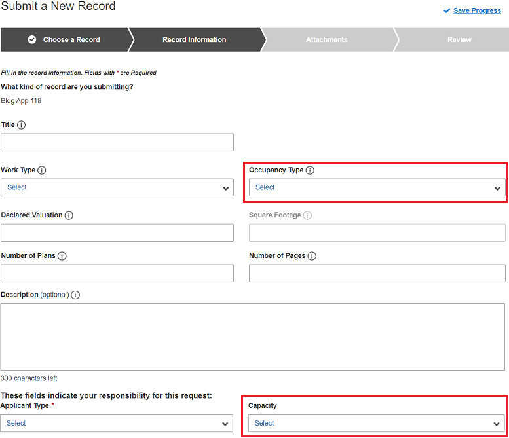This screenshot has width=509, height=438.
Task: Click the Number of Plans info icon
Action: (x=62, y=256)
